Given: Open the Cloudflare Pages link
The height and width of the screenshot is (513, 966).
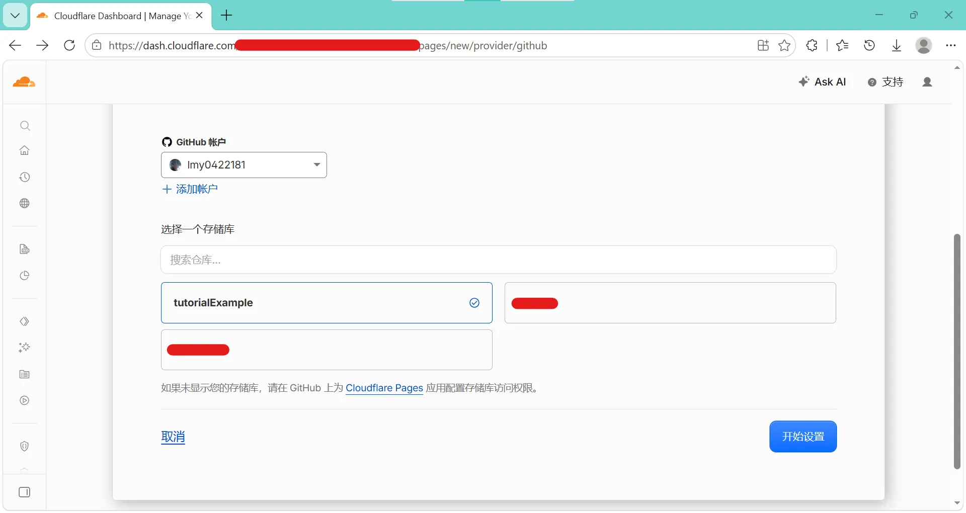Looking at the screenshot, I should (384, 388).
